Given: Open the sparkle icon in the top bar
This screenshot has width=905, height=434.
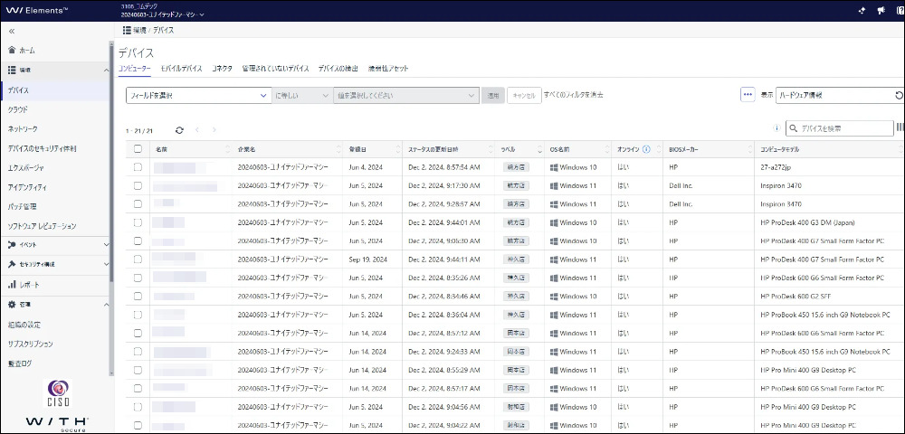Looking at the screenshot, I should pos(862,10).
